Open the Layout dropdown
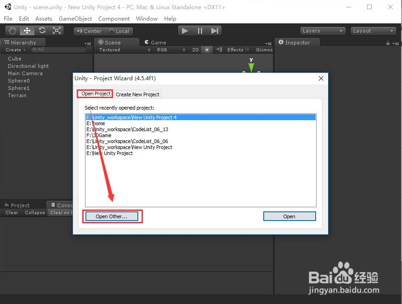The image size is (402, 304). coord(373,31)
